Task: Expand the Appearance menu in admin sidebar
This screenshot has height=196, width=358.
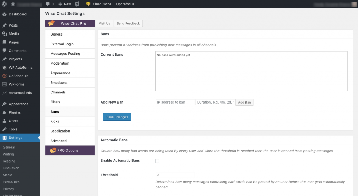Action: pos(18,104)
